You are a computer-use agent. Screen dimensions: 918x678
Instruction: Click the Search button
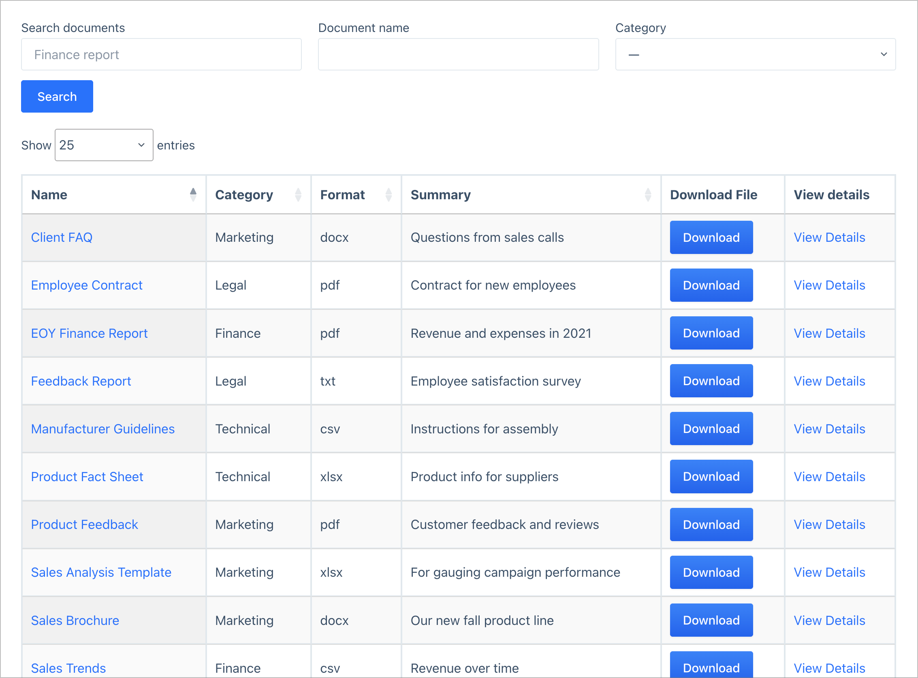[57, 96]
